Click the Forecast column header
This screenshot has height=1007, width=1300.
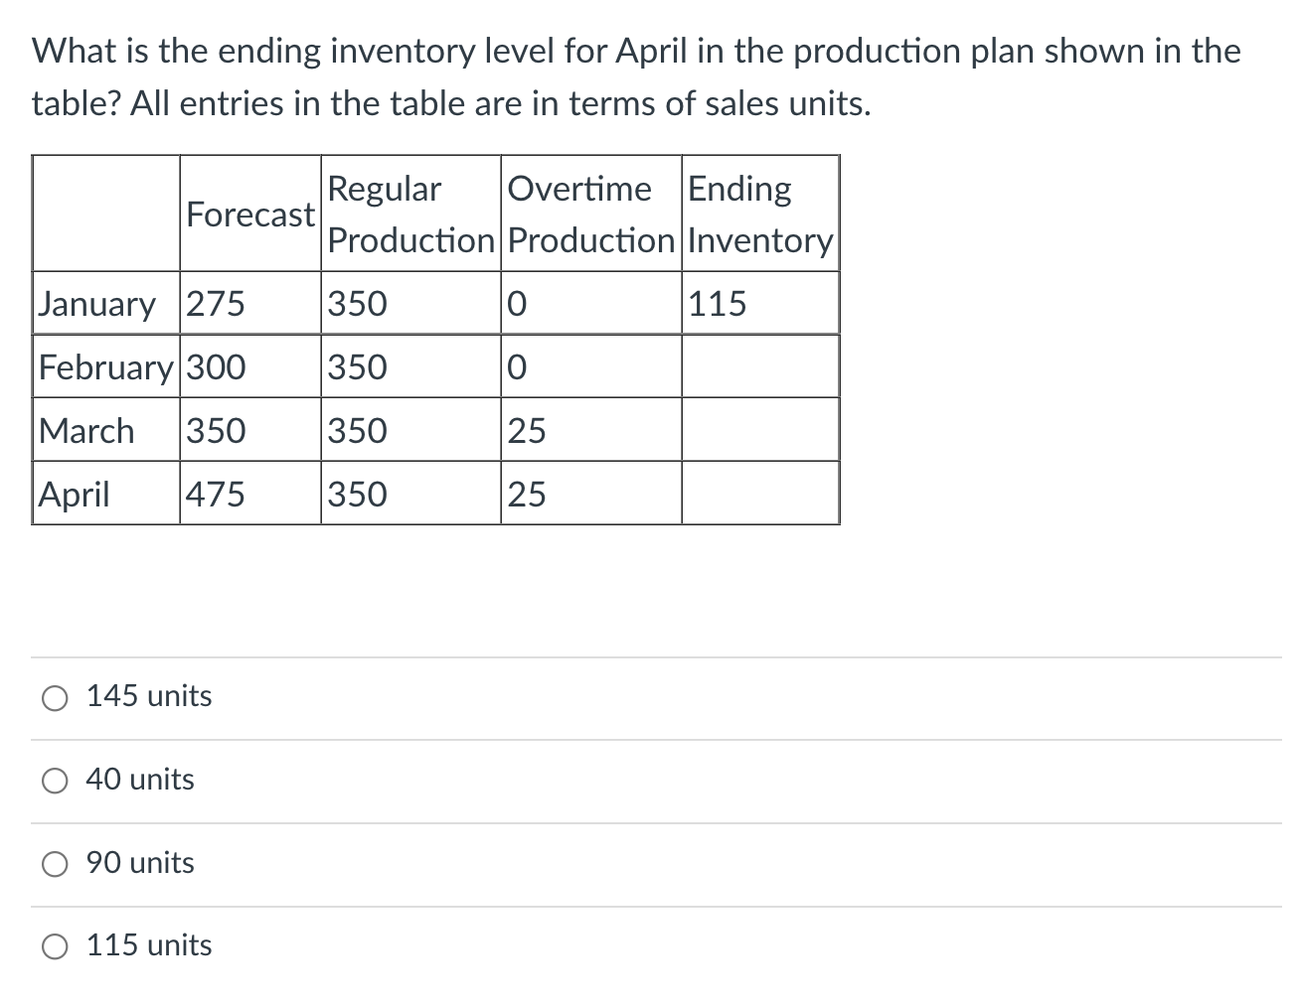248,214
